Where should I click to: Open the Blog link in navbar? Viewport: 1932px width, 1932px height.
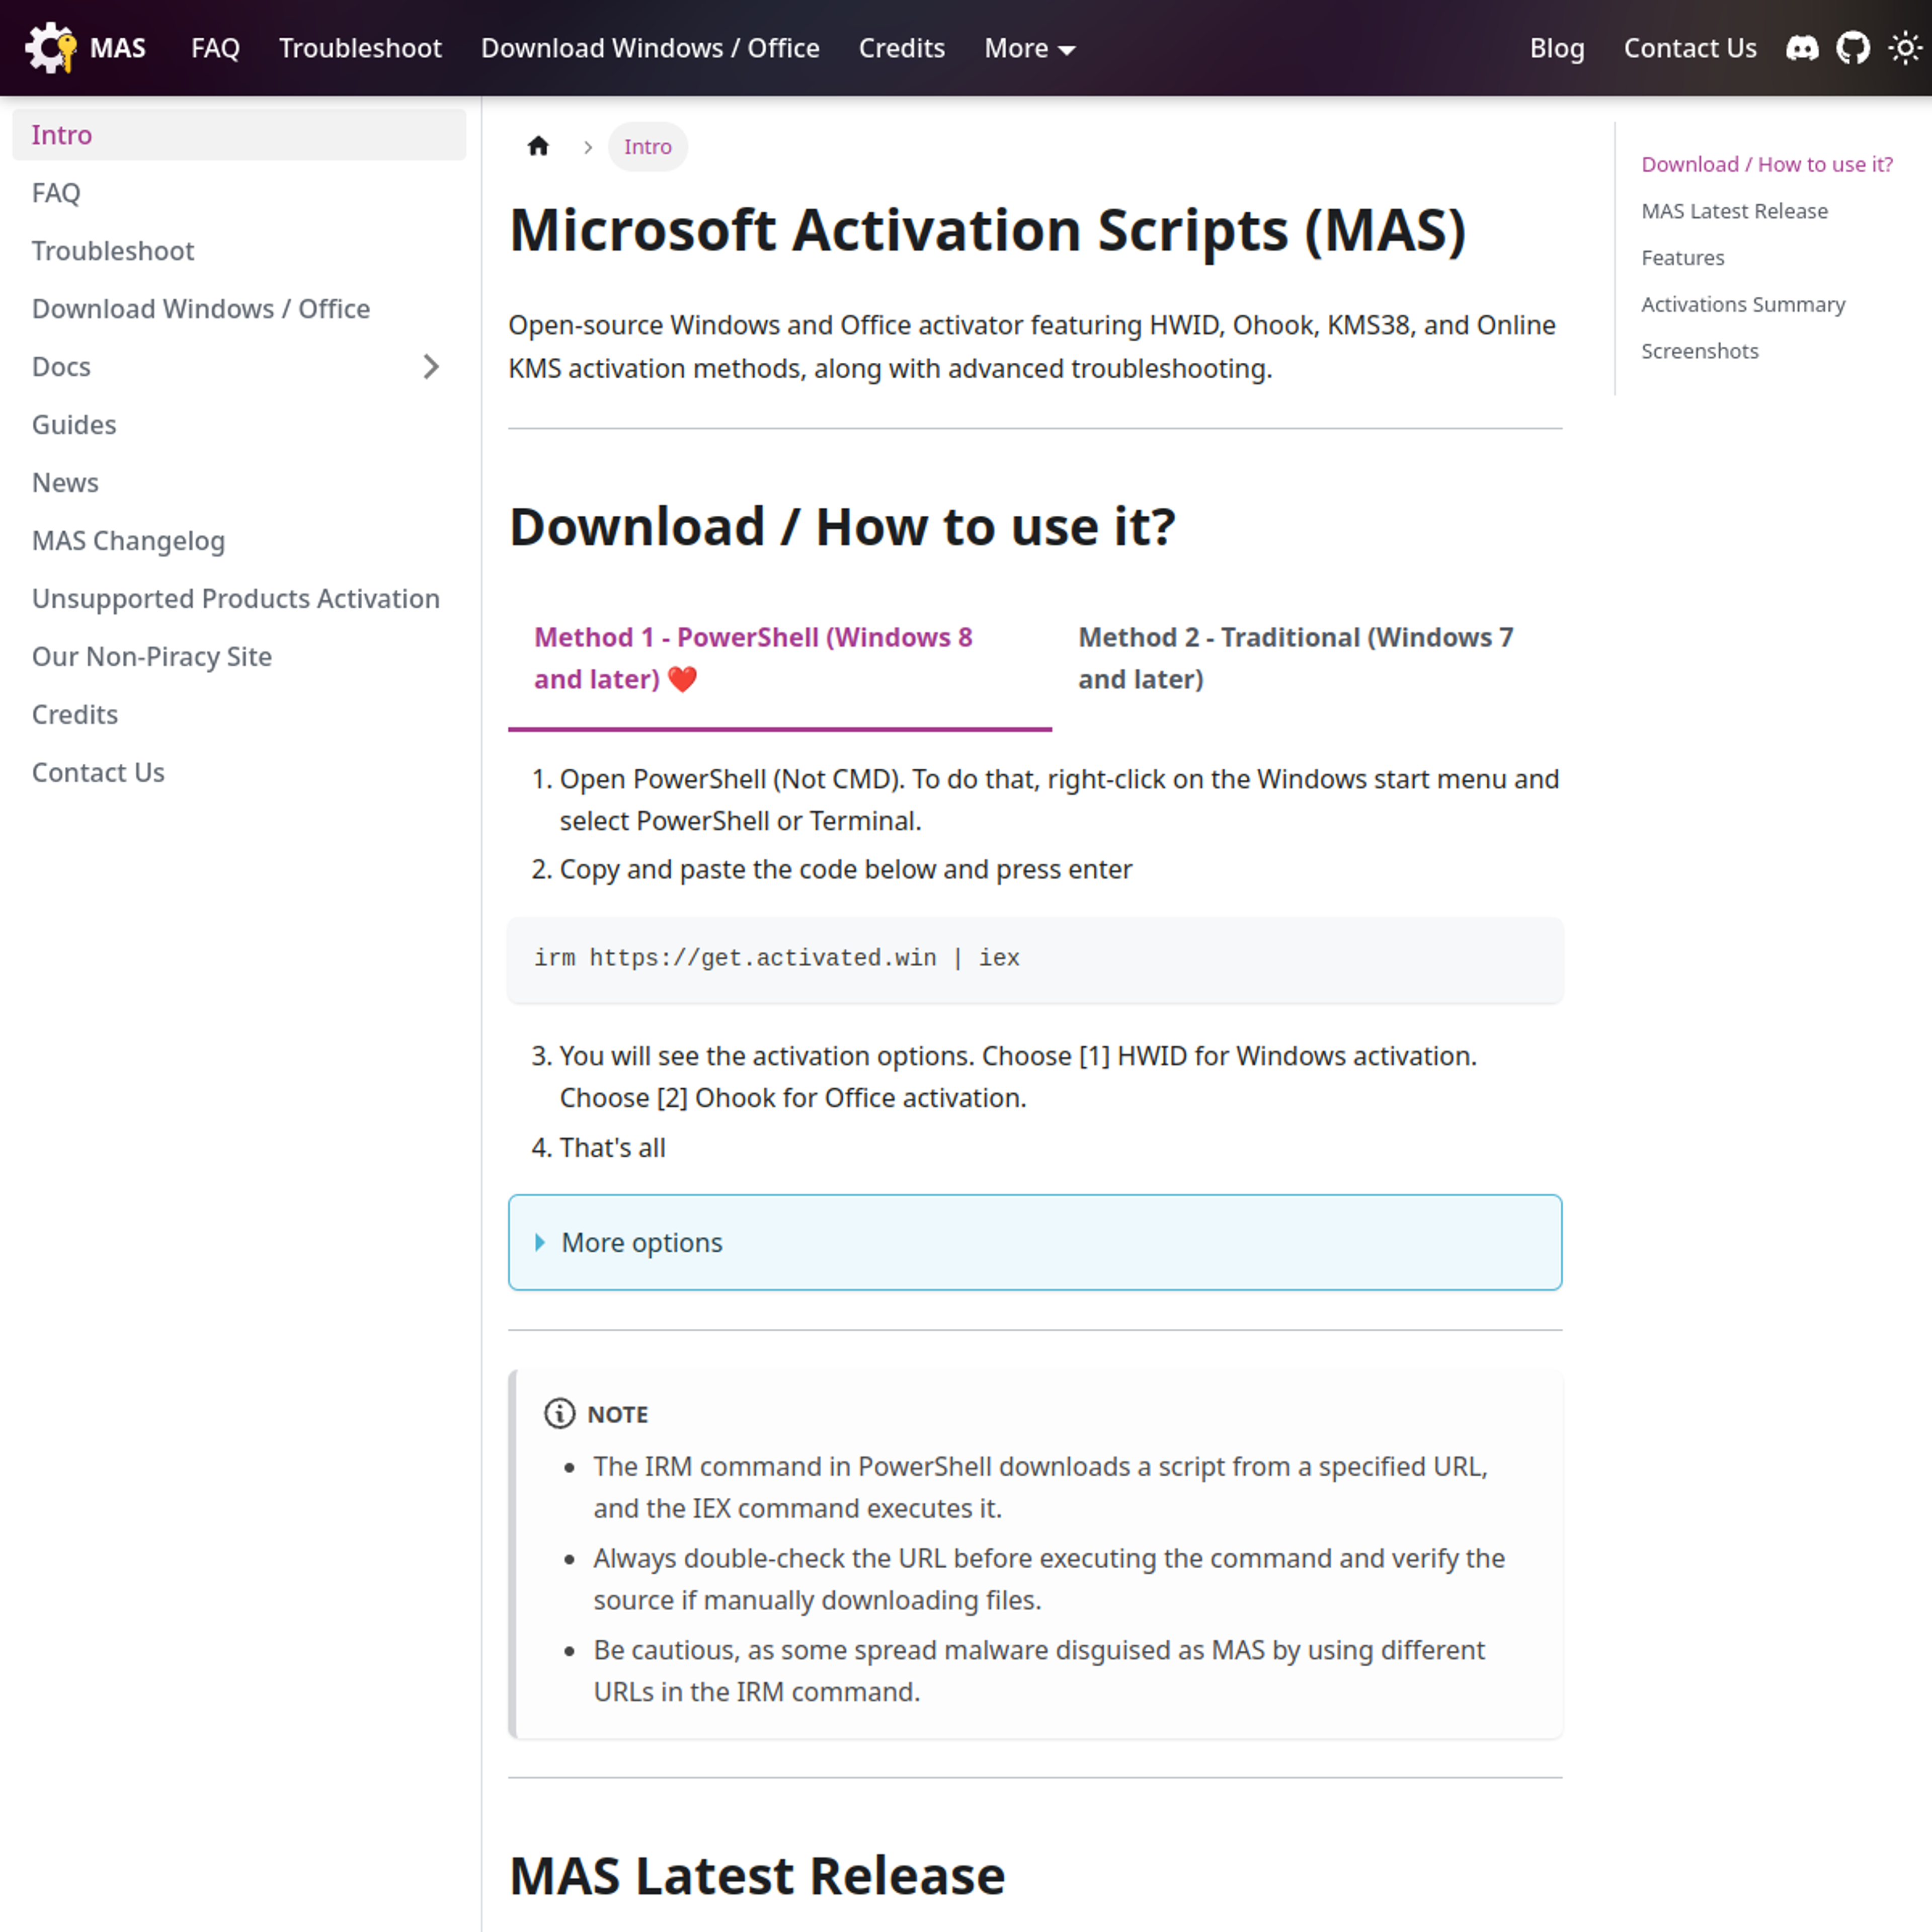tap(1557, 48)
